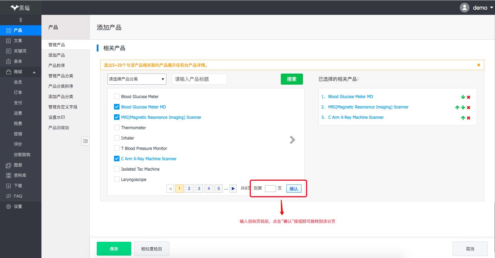Remove Blood Glucose Meter MD with red X

(468, 97)
